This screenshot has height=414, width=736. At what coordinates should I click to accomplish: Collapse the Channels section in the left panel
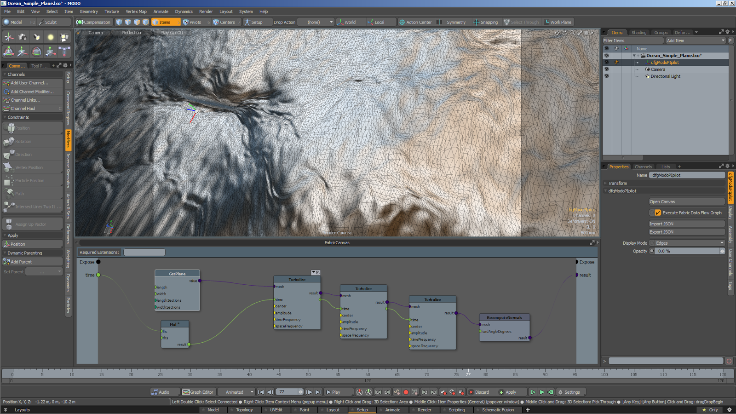click(5, 75)
